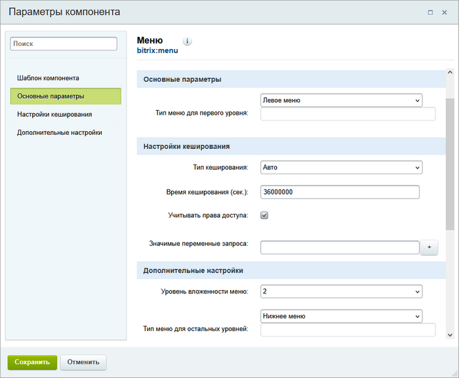
Task: Maximize the Параметры компонента dialog
Action: pyautogui.click(x=430, y=12)
